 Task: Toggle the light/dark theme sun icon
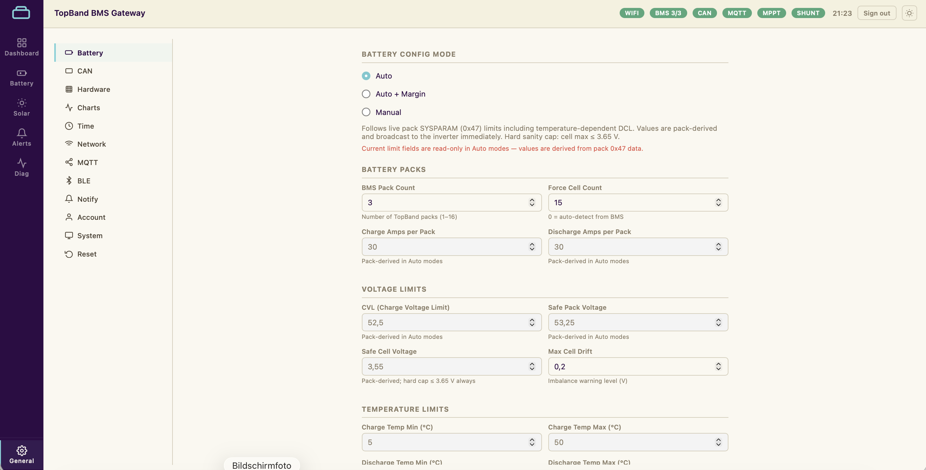click(909, 13)
